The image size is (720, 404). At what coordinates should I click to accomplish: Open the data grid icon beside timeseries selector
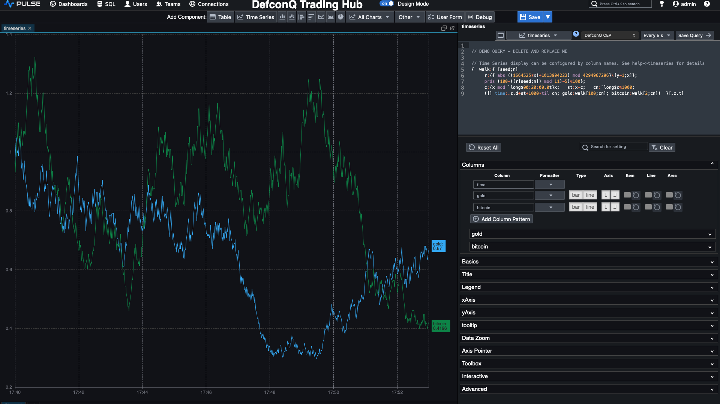[x=500, y=35]
